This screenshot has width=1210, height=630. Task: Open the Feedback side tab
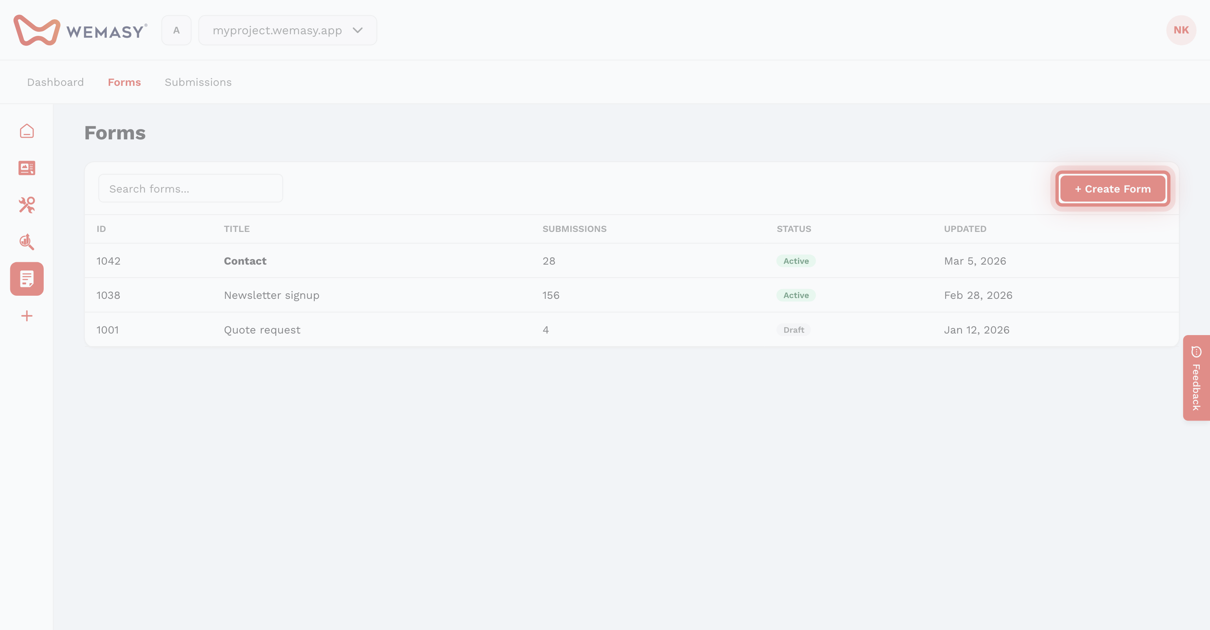(x=1196, y=378)
